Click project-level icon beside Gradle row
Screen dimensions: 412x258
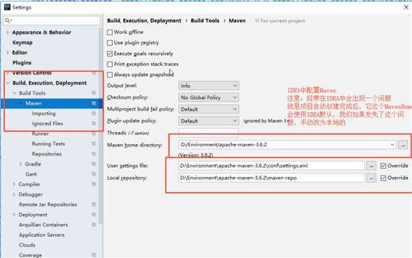pyautogui.click(x=94, y=164)
